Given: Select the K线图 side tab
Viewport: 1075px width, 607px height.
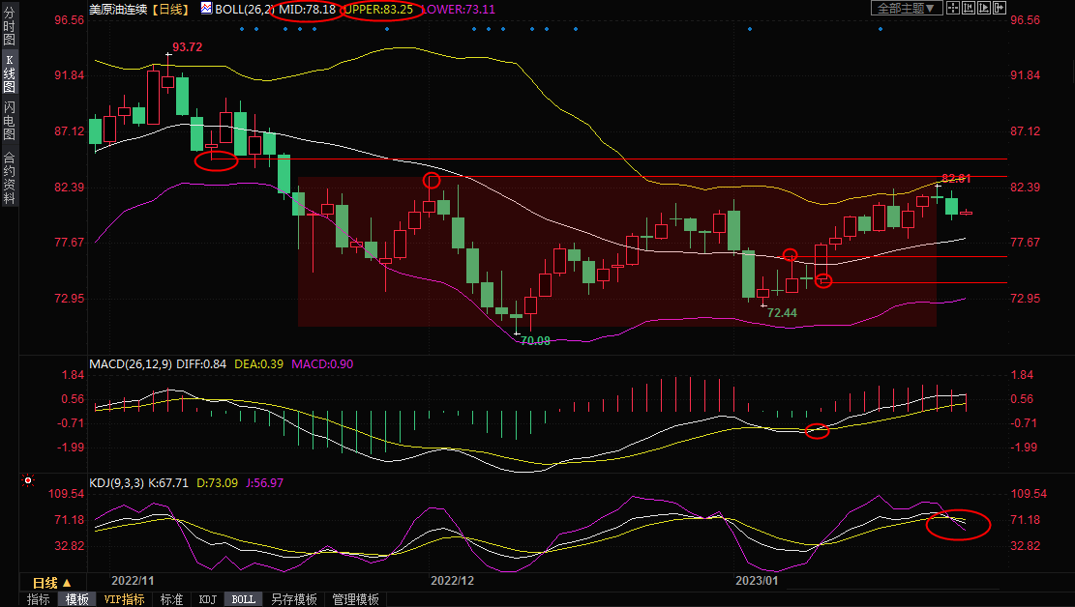Looking at the screenshot, I should pyautogui.click(x=9, y=80).
